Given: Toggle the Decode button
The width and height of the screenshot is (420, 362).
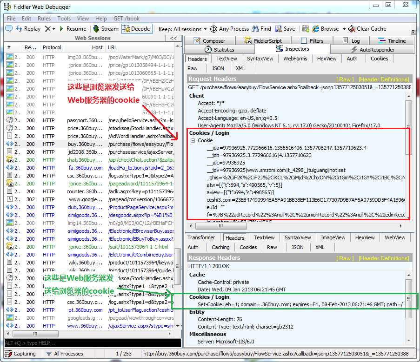Looking at the screenshot, I should (137, 29).
